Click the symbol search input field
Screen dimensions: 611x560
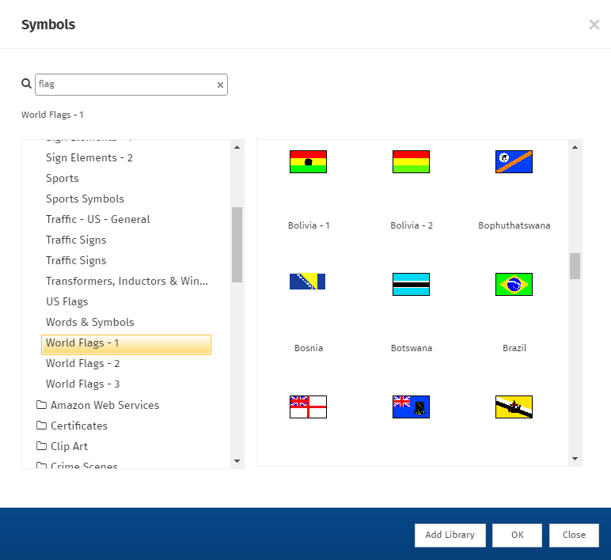point(127,85)
